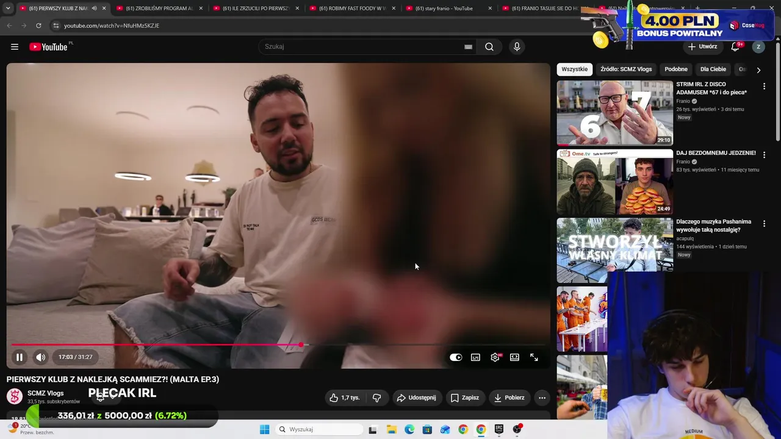Go back in the browser

click(x=9, y=26)
